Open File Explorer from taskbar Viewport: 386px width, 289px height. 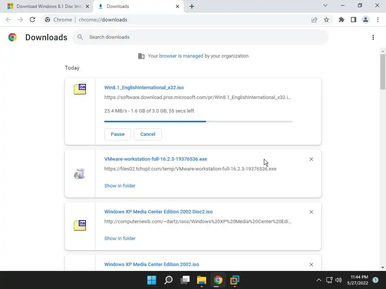click(x=201, y=280)
